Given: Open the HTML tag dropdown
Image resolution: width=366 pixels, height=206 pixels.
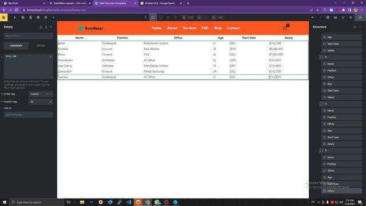Looking at the screenshot, I should [41, 94].
